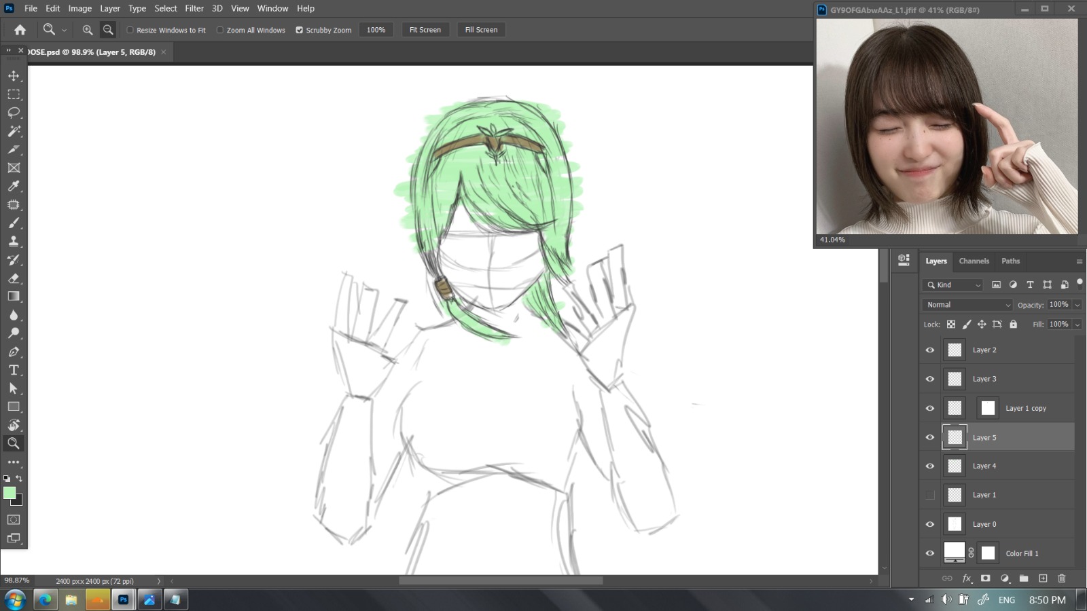The height and width of the screenshot is (611, 1087).
Task: Select the Horizontal Type tool
Action: 14,370
